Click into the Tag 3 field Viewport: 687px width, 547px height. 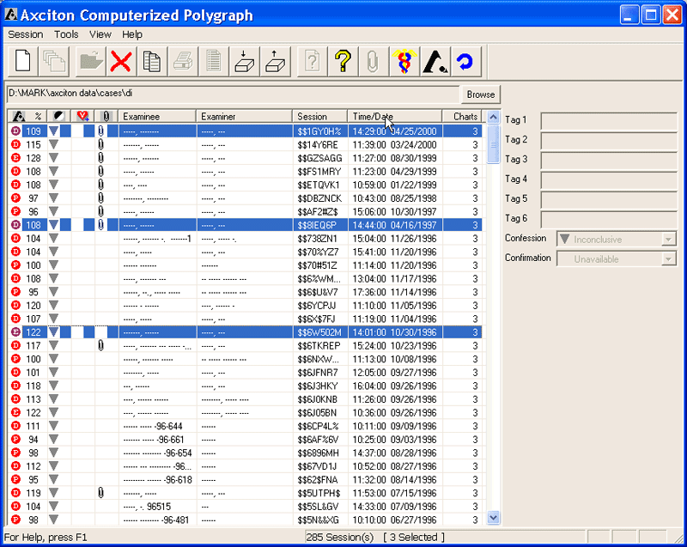[x=609, y=161]
